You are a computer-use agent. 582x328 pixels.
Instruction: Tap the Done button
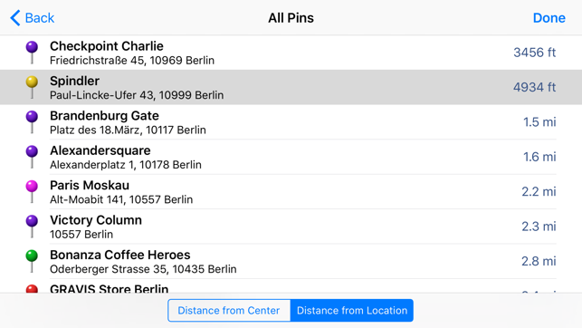click(x=549, y=18)
